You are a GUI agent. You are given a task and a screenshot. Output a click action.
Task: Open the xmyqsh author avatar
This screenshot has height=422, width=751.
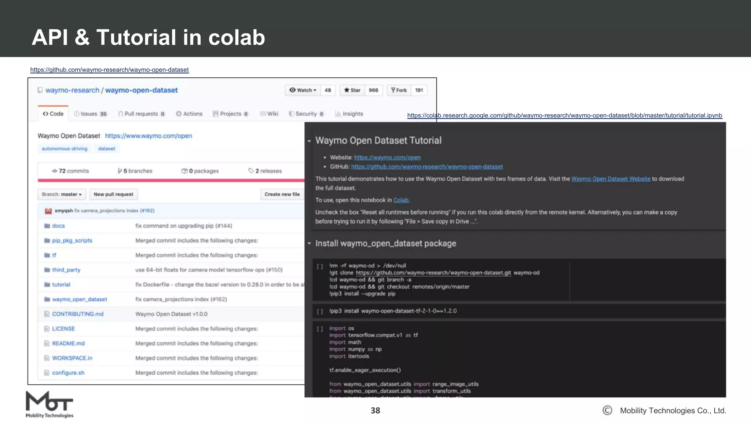(48, 211)
